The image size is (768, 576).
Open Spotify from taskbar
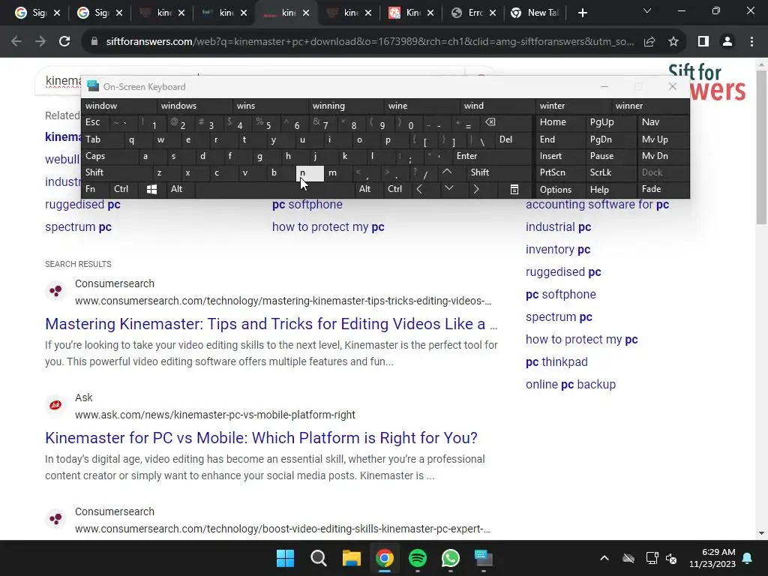tap(418, 558)
